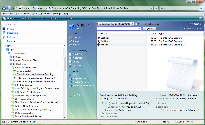The width and height of the screenshot is (205, 125).
Task: Click the Forward navigation arrow button
Action: 10,8
